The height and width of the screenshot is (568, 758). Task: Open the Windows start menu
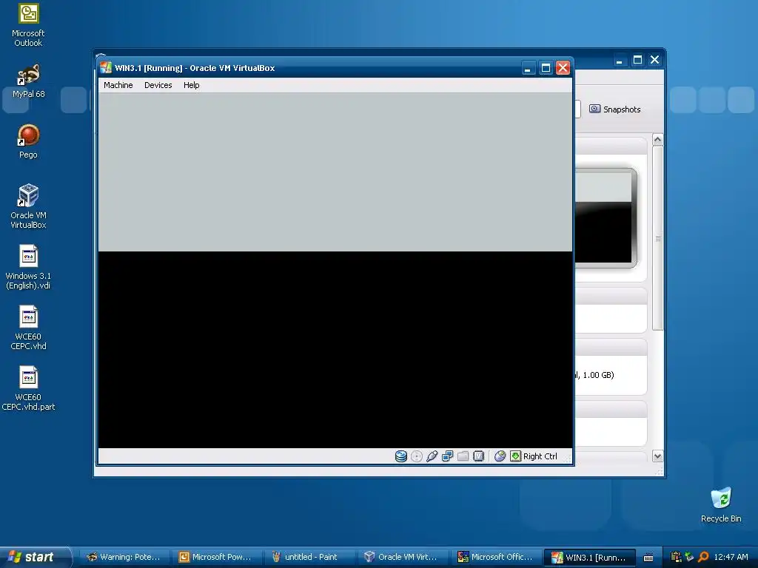coord(35,557)
